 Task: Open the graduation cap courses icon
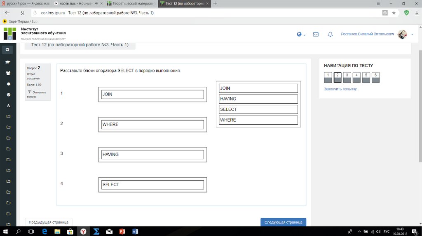8,62
